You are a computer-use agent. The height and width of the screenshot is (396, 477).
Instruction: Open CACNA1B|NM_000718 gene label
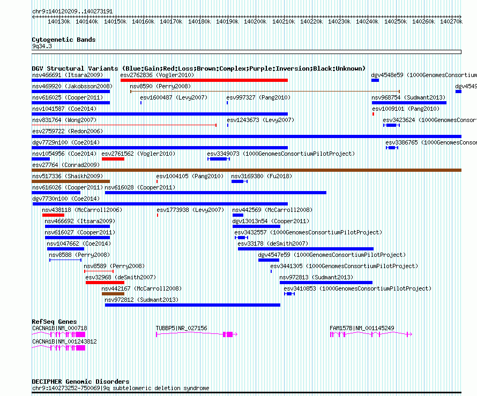coord(59,328)
